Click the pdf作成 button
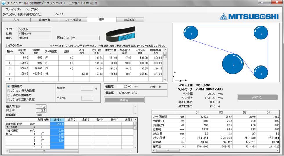 [x=257, y=97]
